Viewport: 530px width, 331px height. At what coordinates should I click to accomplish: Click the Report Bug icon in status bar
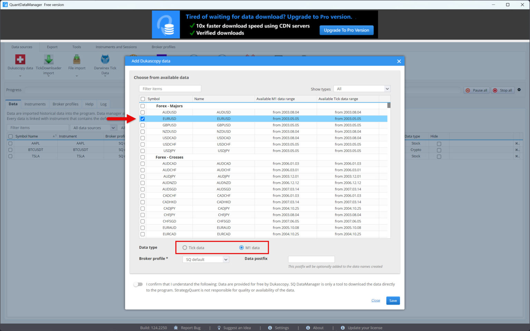[x=176, y=328]
